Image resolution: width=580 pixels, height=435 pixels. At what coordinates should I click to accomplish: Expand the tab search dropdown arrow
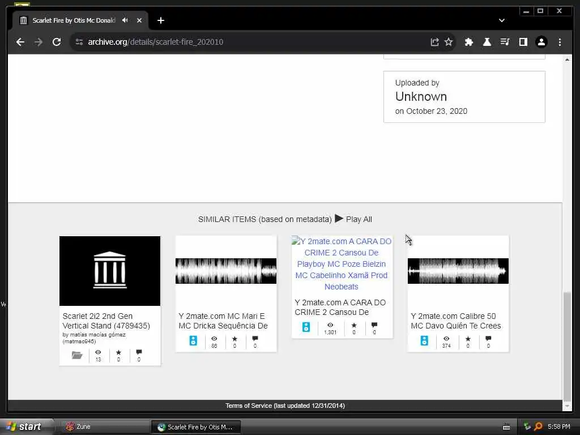502,20
